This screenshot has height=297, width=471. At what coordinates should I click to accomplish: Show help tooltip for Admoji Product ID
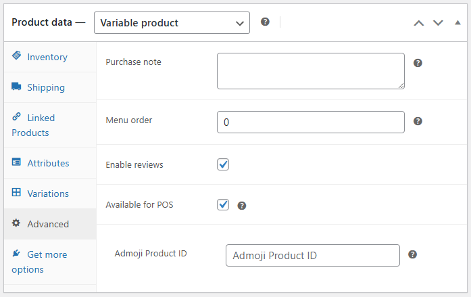coord(412,254)
